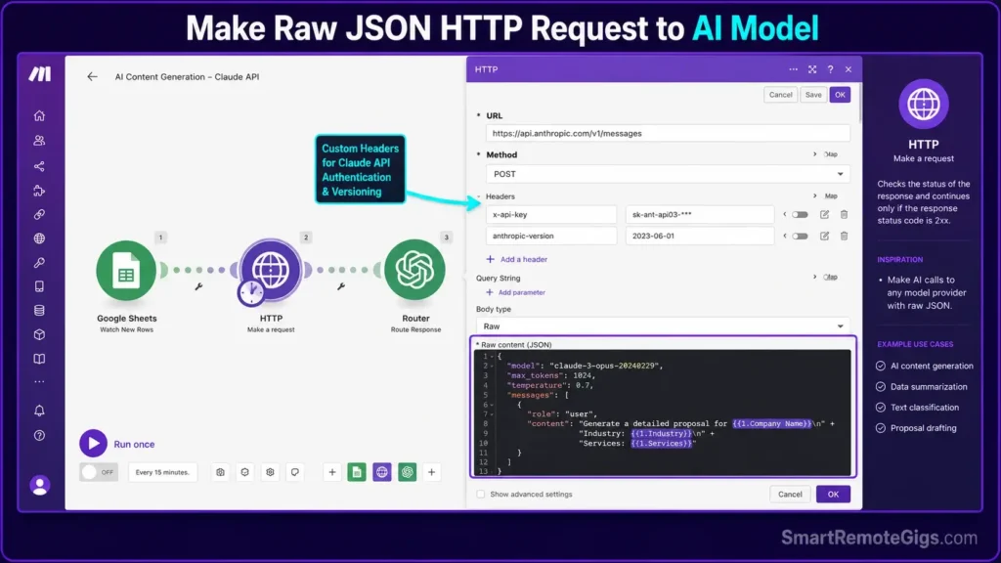Delete the x-api-key header
This screenshot has height=563, width=1001.
pyautogui.click(x=844, y=214)
